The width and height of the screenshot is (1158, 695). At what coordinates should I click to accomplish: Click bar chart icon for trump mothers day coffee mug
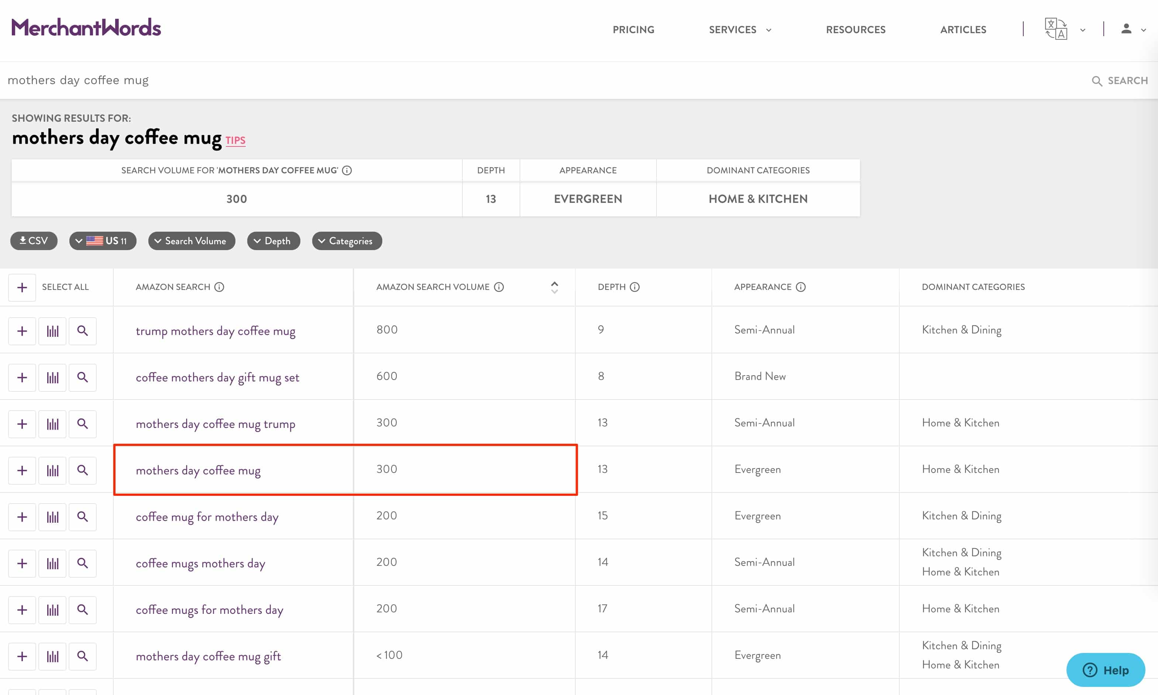52,331
